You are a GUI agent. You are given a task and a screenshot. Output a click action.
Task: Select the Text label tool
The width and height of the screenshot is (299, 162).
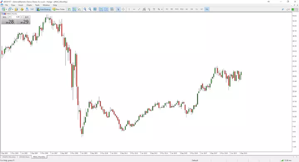[154, 9]
